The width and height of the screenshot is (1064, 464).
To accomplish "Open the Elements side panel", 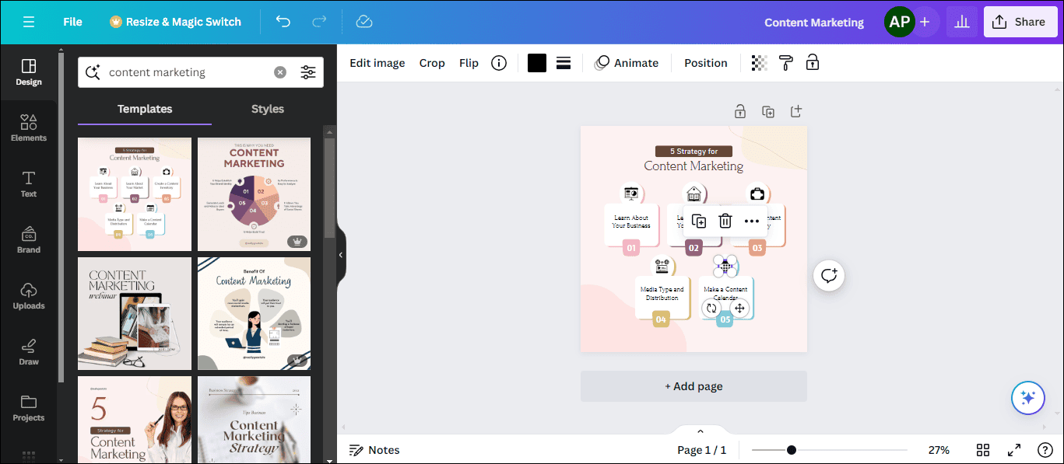I will pyautogui.click(x=29, y=128).
